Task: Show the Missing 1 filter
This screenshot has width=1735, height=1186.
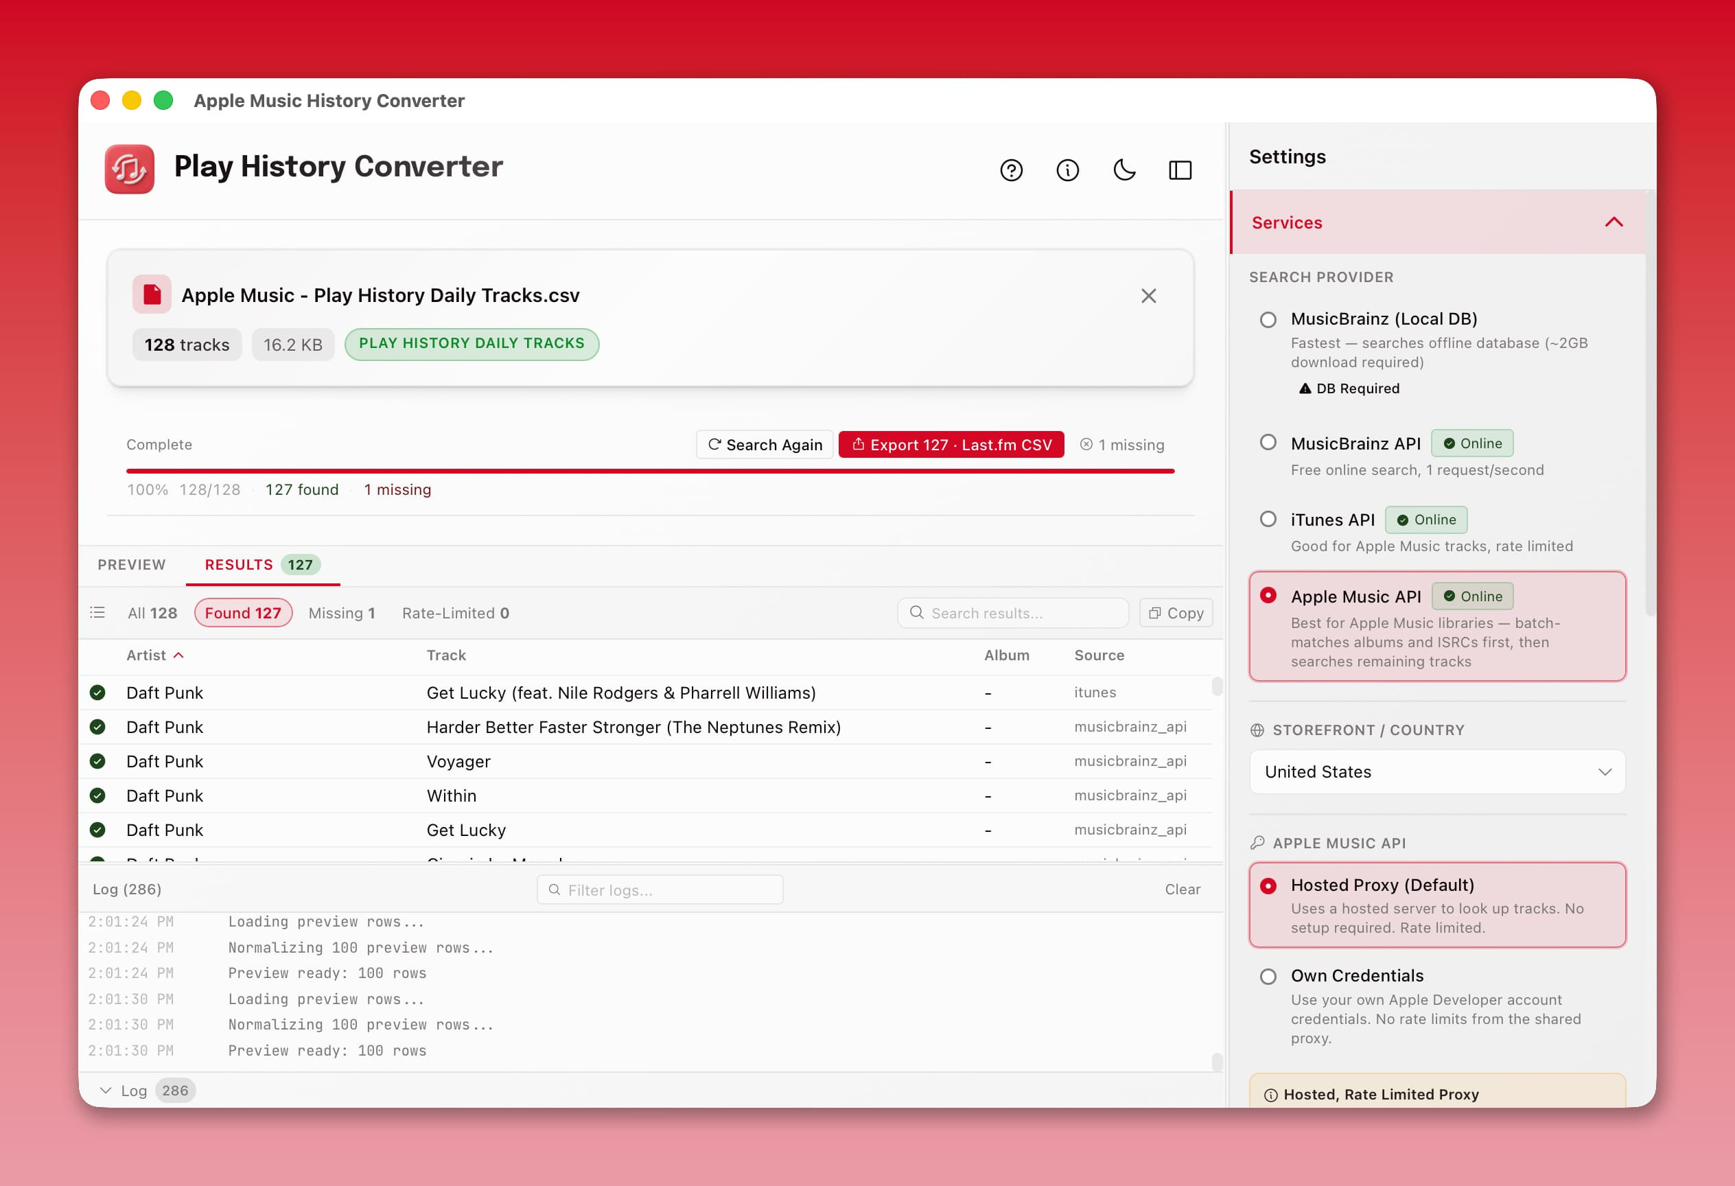Action: tap(341, 613)
